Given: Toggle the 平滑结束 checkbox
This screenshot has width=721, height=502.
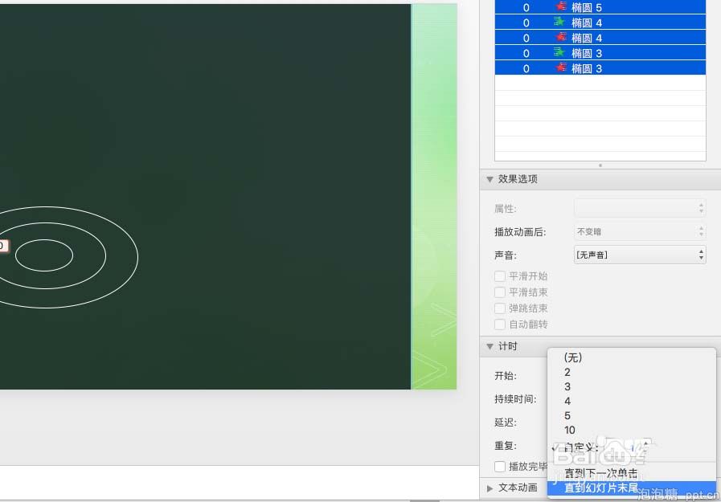Looking at the screenshot, I should click(x=500, y=292).
